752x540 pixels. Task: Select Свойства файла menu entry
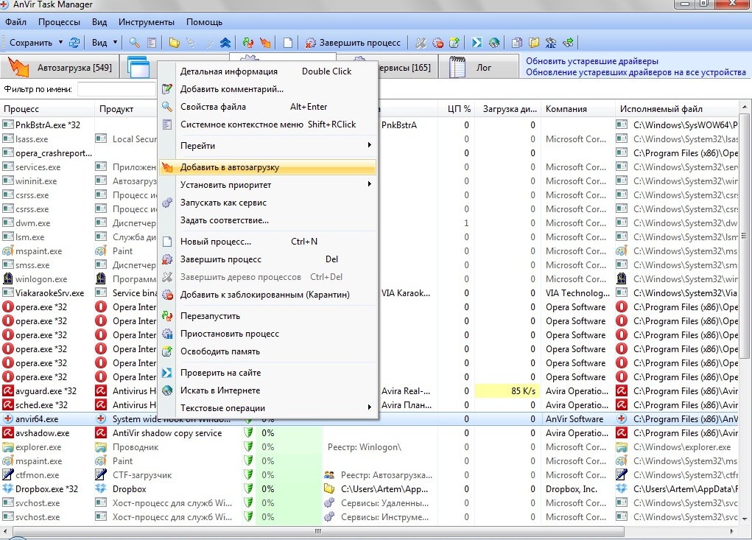[x=267, y=107]
